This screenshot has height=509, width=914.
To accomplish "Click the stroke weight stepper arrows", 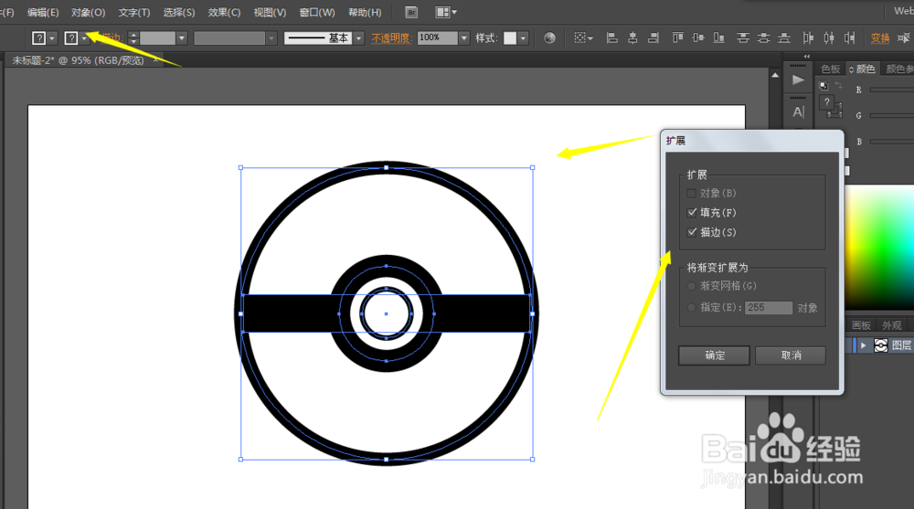I will point(133,38).
